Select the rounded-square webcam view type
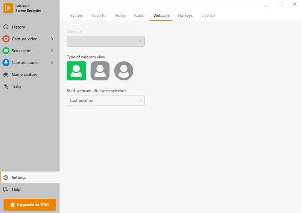Image resolution: width=301 pixels, height=213 pixels. pyautogui.click(x=100, y=71)
